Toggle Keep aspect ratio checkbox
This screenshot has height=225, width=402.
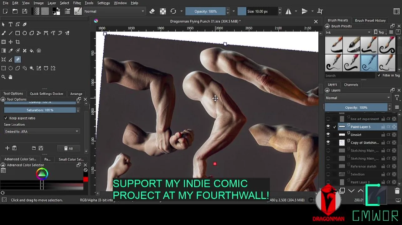[6, 118]
